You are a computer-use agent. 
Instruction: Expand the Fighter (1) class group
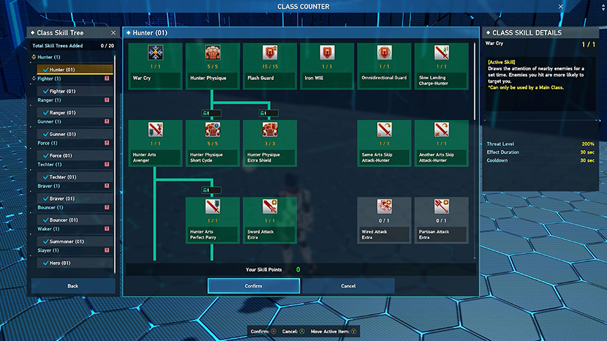click(34, 79)
